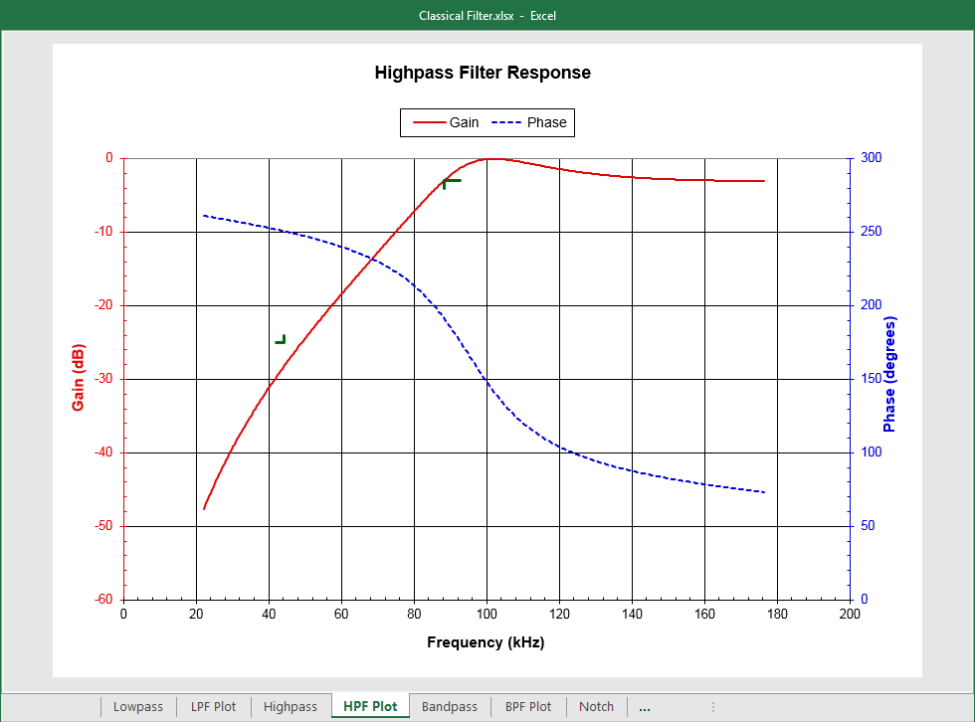Screen dimensions: 975x722
Task: Select the Highpass sheet tab
Action: point(290,707)
